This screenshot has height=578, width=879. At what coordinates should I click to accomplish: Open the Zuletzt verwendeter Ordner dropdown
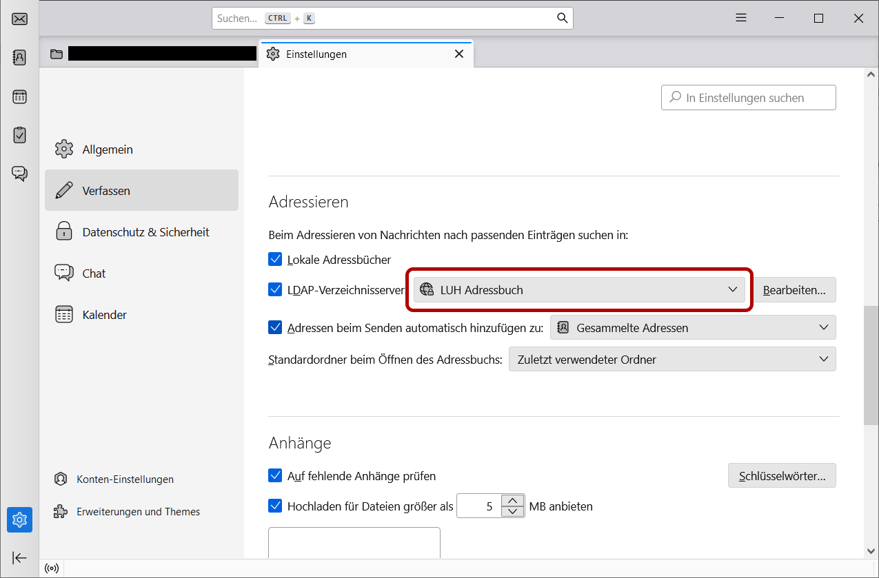(672, 359)
